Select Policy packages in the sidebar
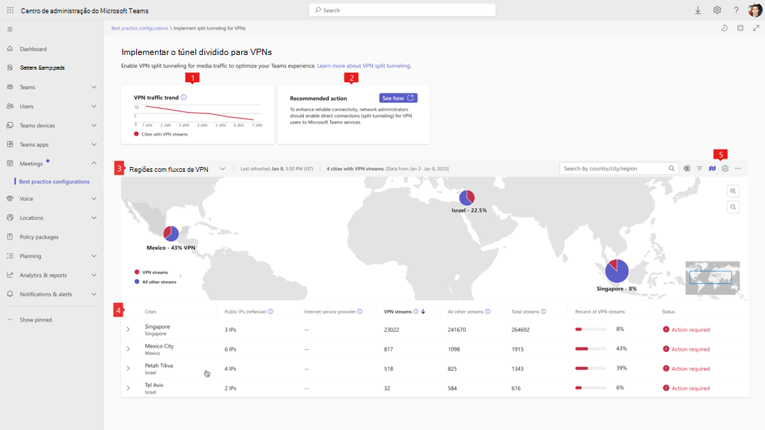The height and width of the screenshot is (430, 765). [x=39, y=237]
